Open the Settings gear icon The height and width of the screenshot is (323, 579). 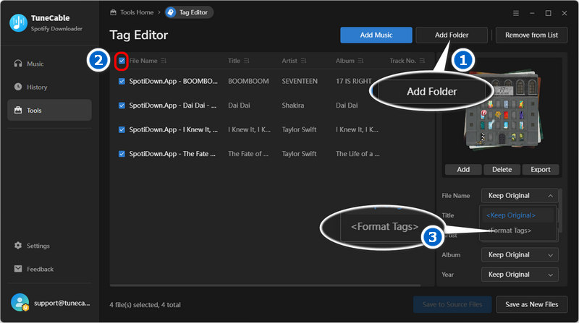18,245
